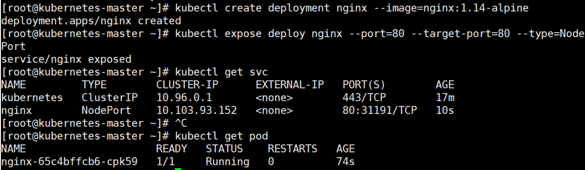Click the STATUS column header
This screenshot has width=585, height=170.
tap(224, 149)
